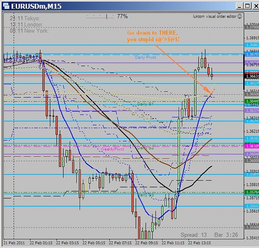259x248 pixels.
Task: Select the WeeklyPivot line label
Action: (x=112, y=149)
